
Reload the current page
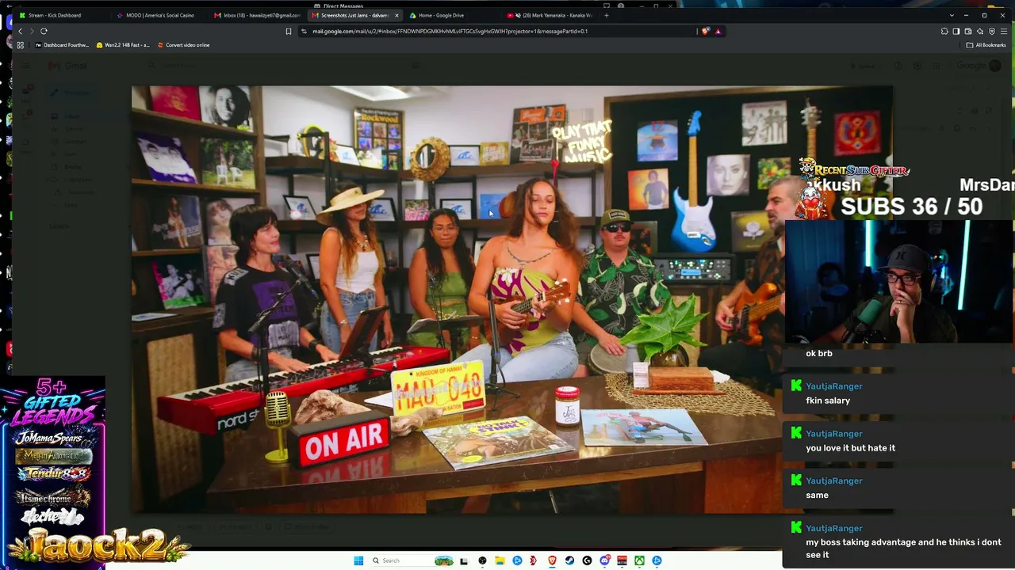[44, 31]
